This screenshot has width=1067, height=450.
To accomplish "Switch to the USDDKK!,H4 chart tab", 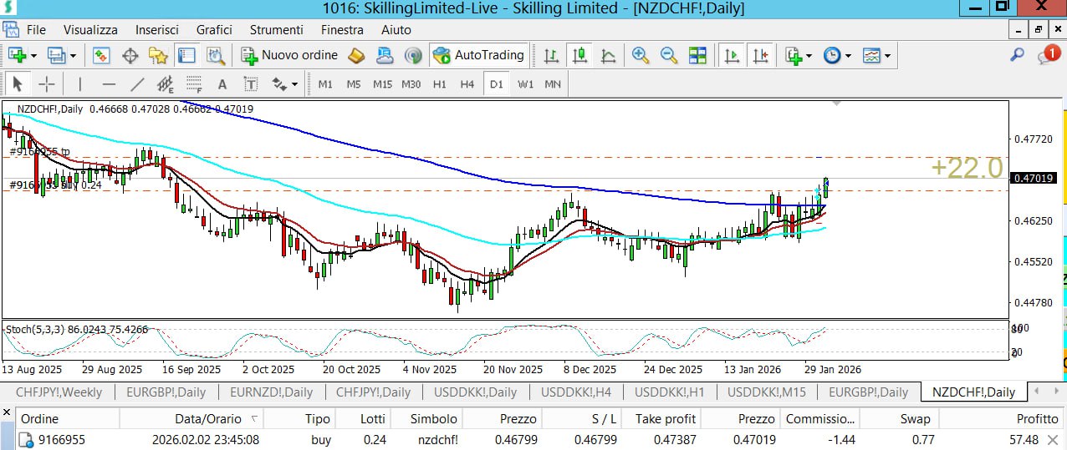I will click(576, 392).
